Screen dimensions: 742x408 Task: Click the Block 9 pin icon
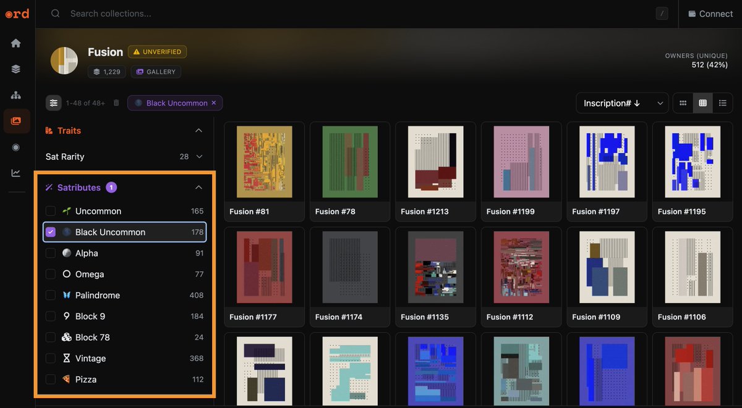click(67, 316)
